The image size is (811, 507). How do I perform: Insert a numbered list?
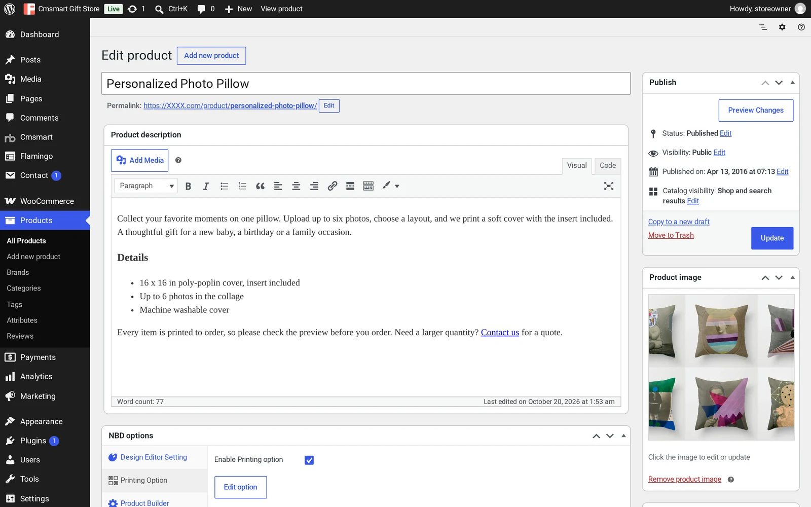point(242,186)
